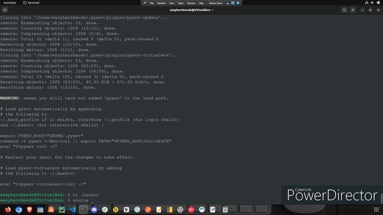383x215 pixels.
Task: Open the Trash dock icon
Action: click(x=225, y=210)
